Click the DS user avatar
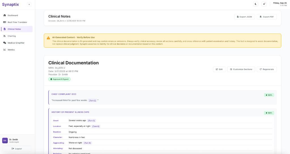Screen dimensions: 290x154 [x=5, y=141]
